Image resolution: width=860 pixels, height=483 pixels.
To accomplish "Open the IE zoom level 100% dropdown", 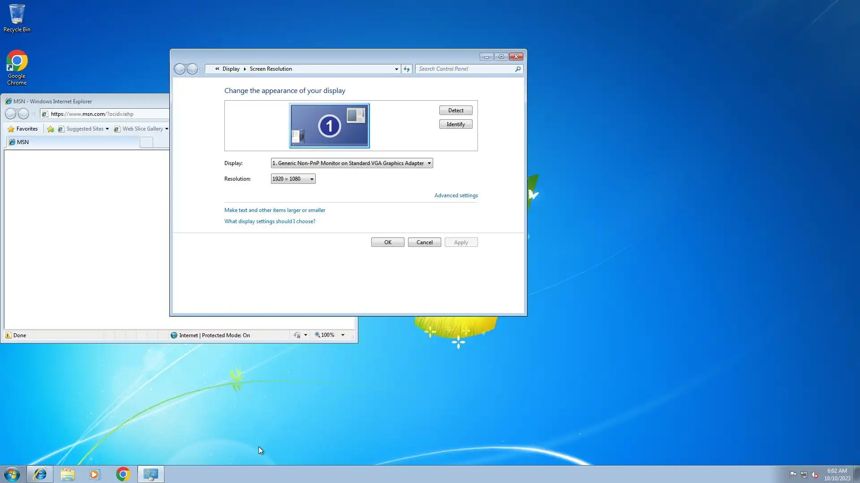I will coord(343,335).
